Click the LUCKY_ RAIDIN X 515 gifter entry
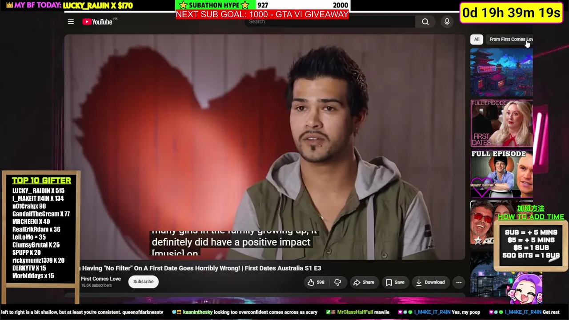 [38, 191]
